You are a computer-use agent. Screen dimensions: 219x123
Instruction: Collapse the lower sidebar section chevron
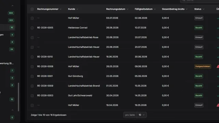[x=12, y=110]
